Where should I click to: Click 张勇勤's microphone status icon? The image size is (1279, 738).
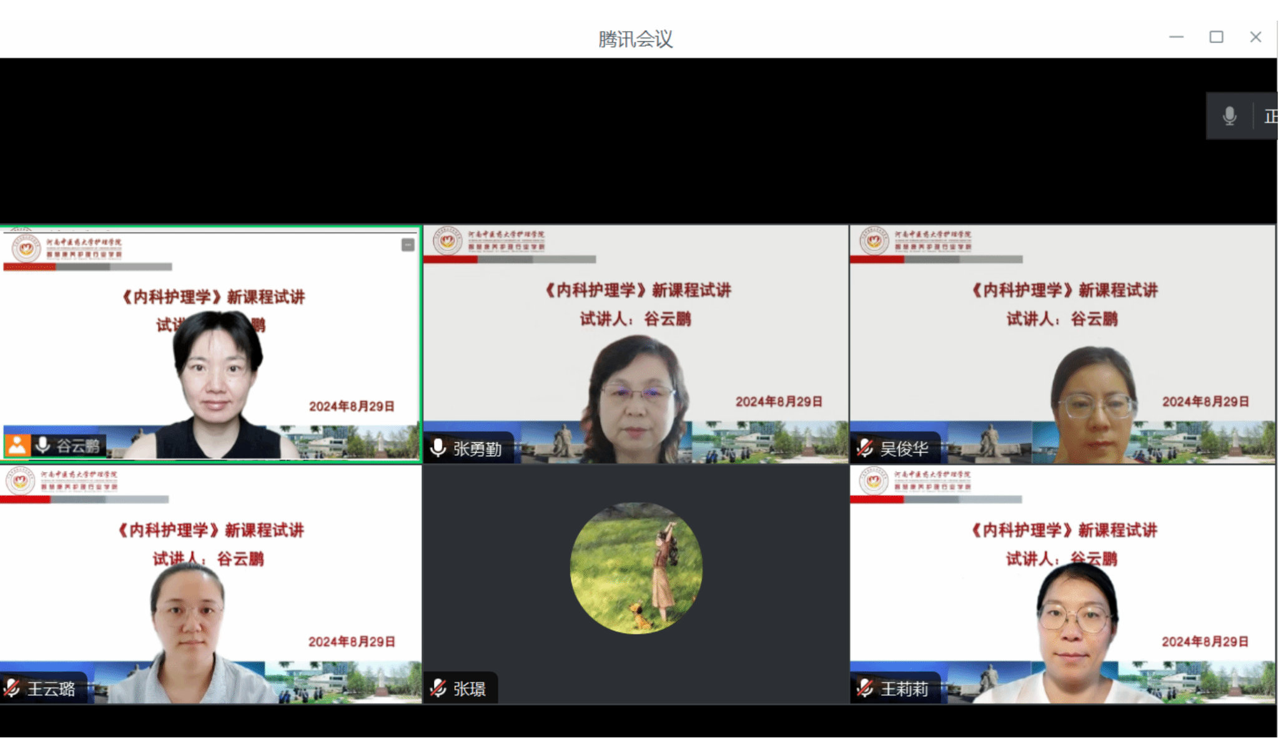click(x=438, y=448)
